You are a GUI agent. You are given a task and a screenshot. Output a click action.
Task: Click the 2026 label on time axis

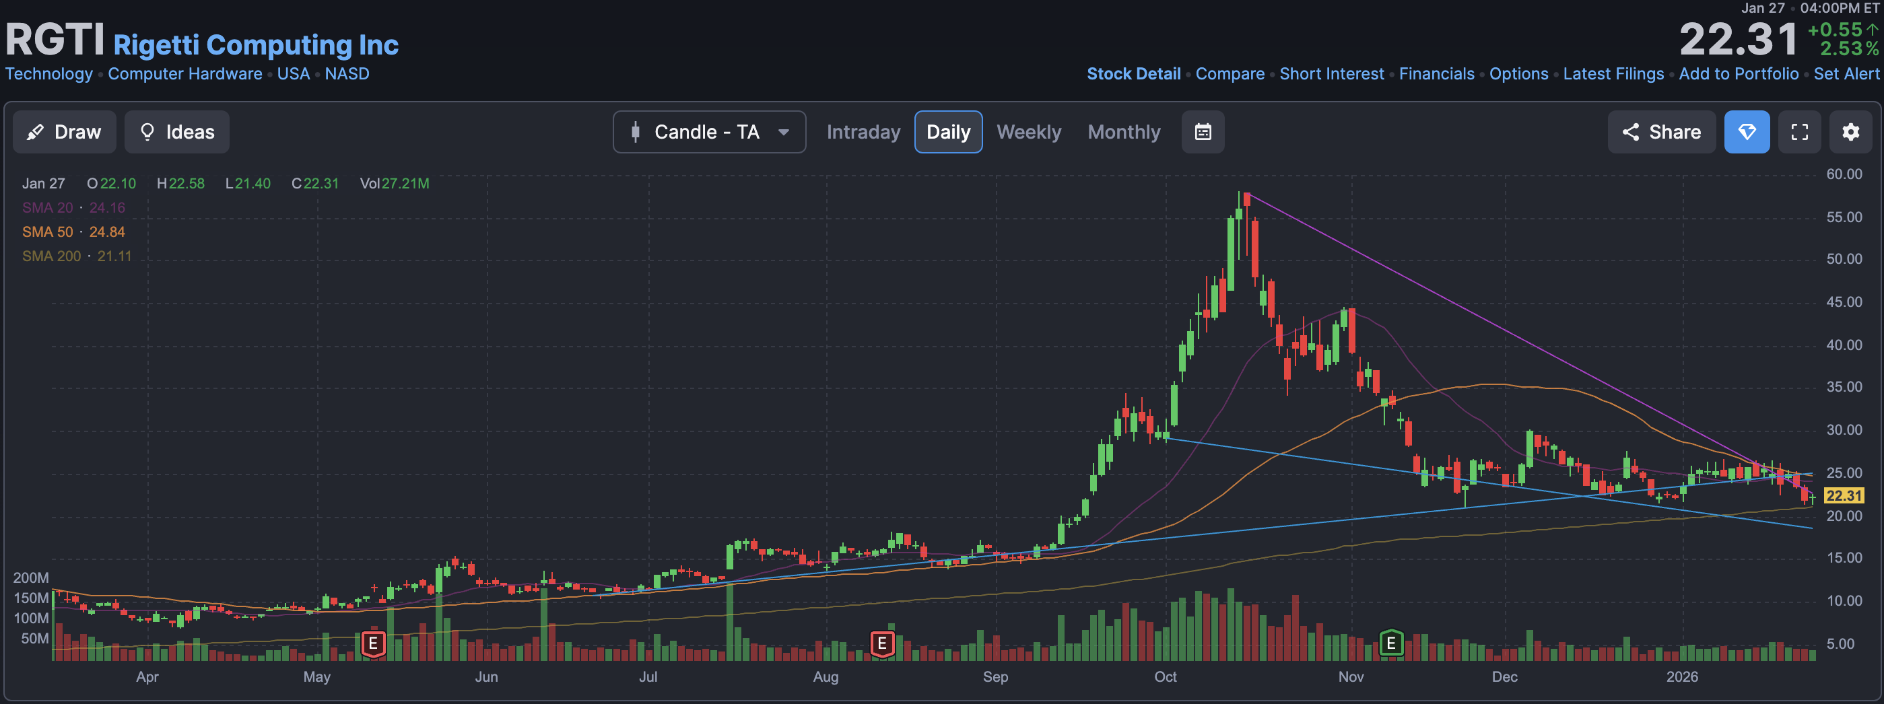[1682, 677]
